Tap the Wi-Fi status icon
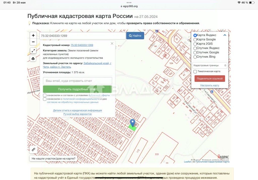Viewport: 258px width, 180px height. click(x=239, y=3)
